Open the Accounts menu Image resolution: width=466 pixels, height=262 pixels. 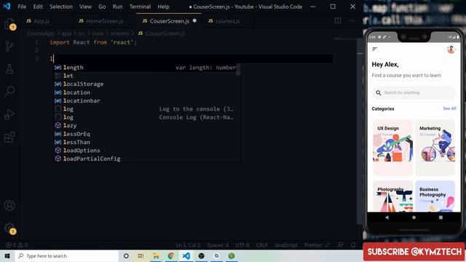click(9, 205)
